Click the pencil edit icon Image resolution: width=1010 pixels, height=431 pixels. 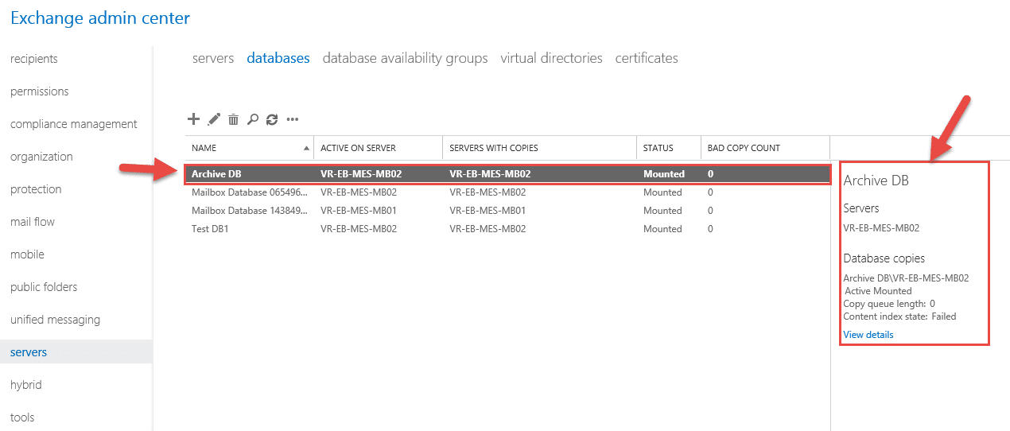pos(213,119)
